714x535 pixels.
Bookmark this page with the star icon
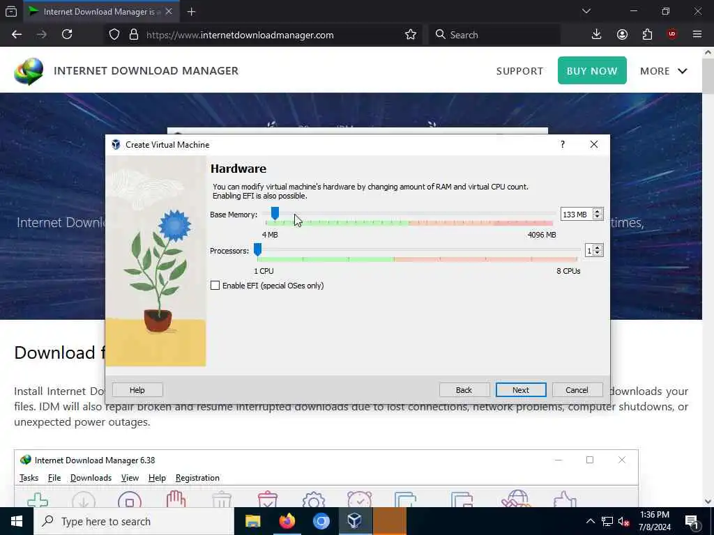pos(411,35)
